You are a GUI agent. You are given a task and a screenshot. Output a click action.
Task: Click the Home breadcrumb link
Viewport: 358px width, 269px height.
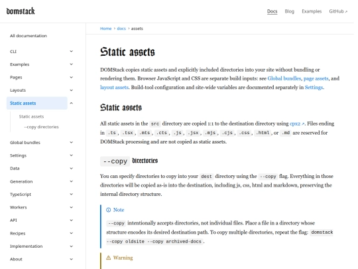[105, 29]
